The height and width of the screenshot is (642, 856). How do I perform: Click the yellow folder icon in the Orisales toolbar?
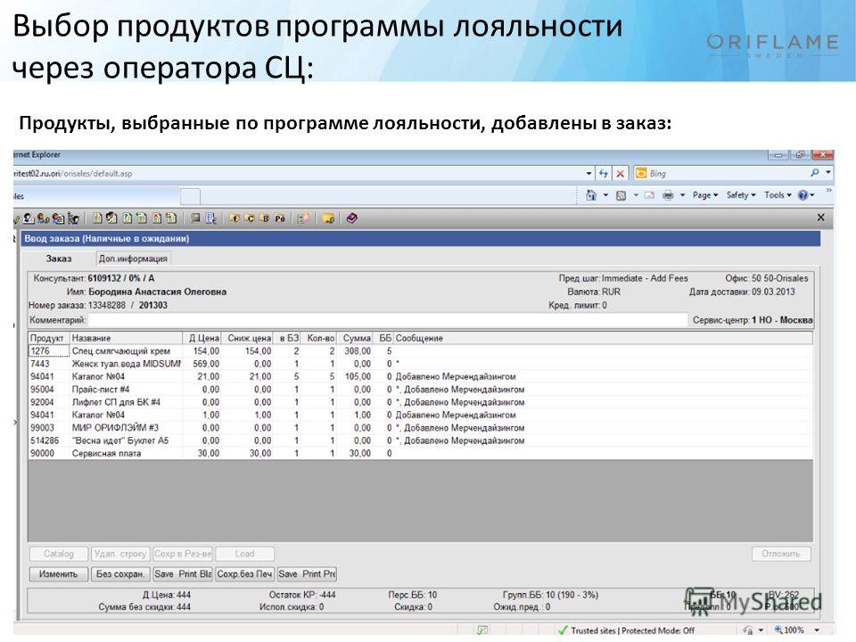(328, 218)
